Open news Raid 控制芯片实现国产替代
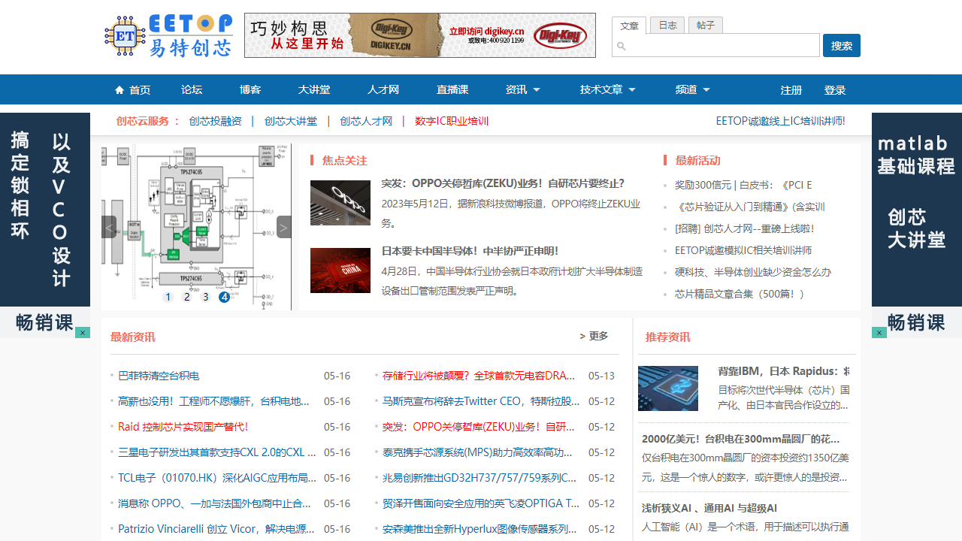962x541 pixels. pos(183,427)
